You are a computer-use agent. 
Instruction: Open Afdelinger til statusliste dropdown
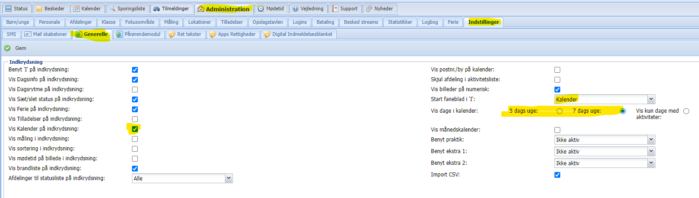click(182, 178)
